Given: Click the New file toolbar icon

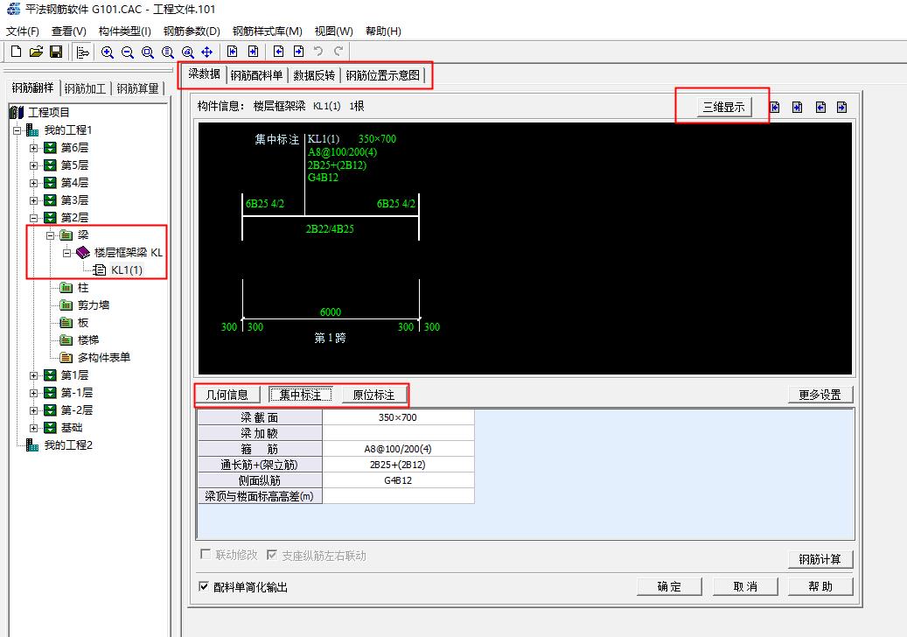Looking at the screenshot, I should coord(16,52).
